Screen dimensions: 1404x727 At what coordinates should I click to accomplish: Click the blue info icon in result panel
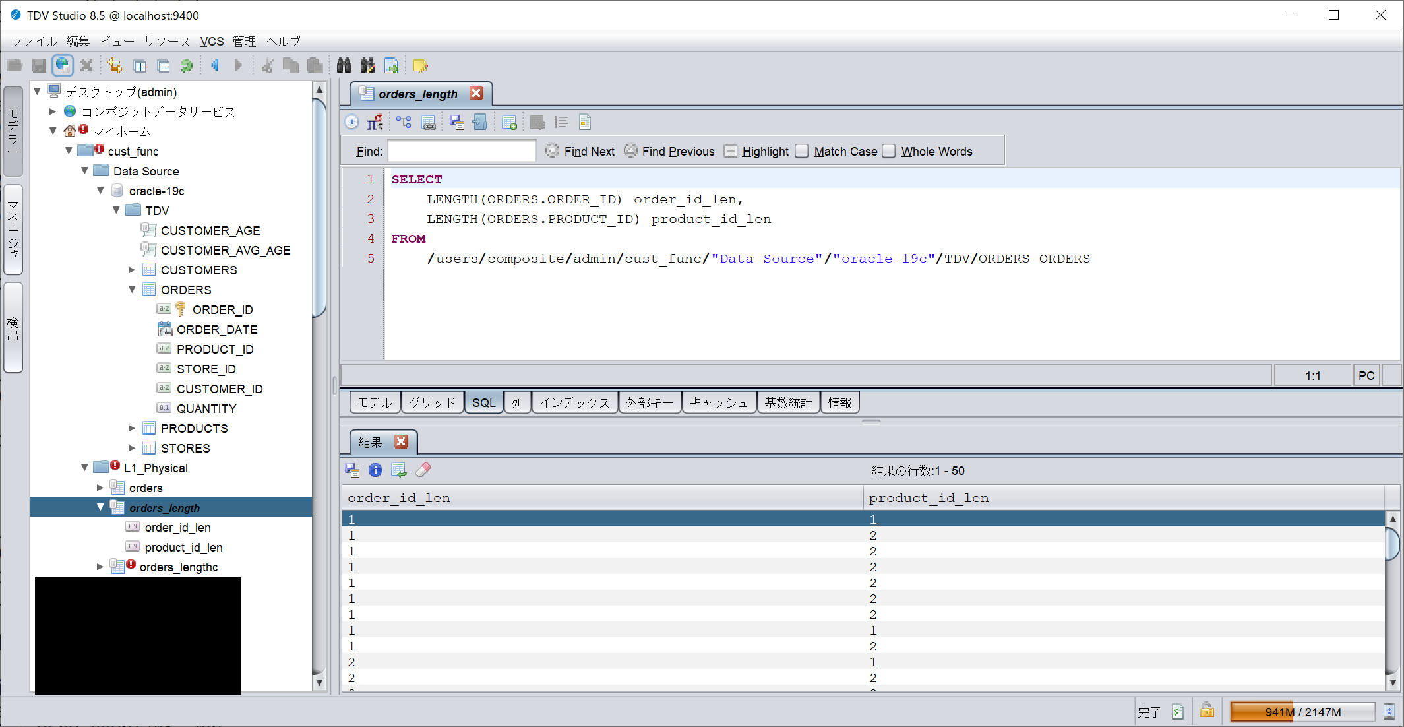click(x=375, y=470)
